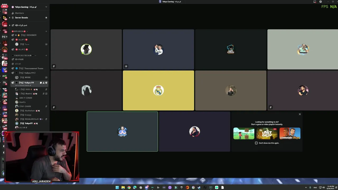This screenshot has width=338, height=190.
Task: Select user STAR SHARK in the voice list
Action: coord(31,106)
